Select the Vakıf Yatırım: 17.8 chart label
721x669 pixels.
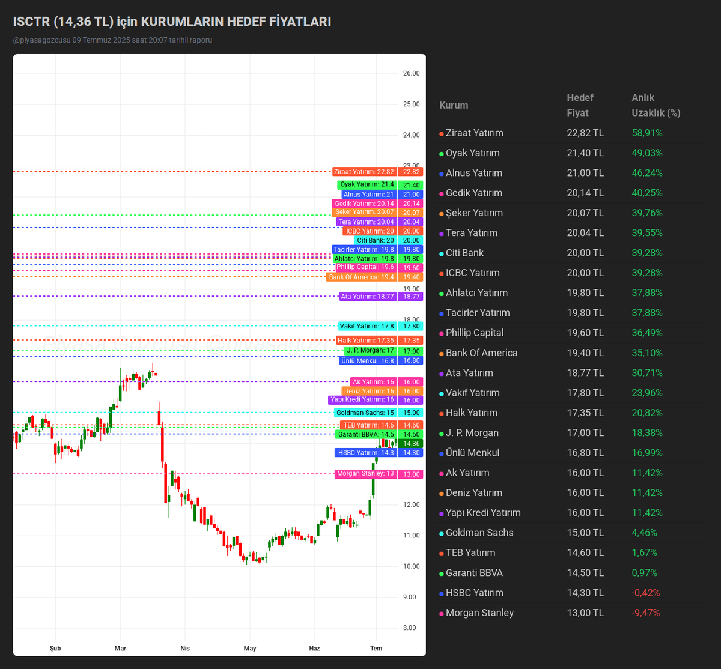point(367,326)
